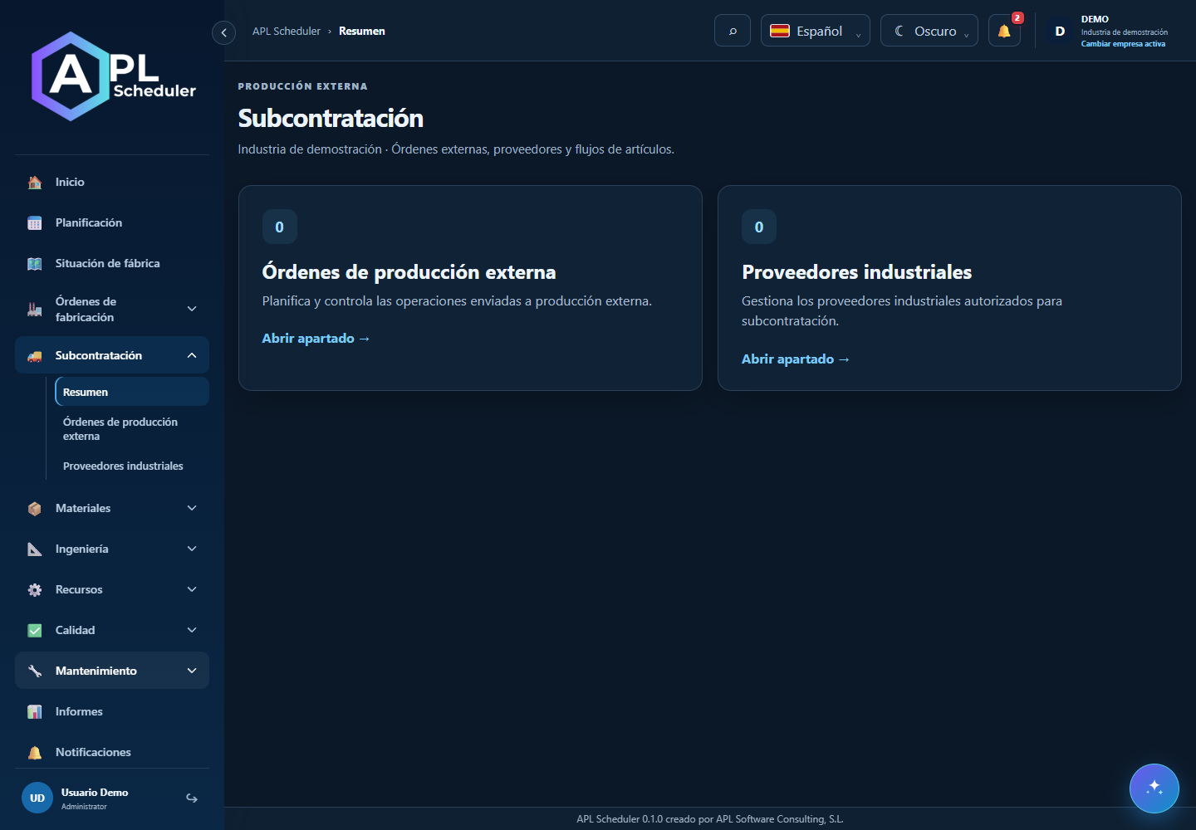This screenshot has height=830, width=1196.
Task: Click the Situación de fábrica map icon
Action: (35, 264)
